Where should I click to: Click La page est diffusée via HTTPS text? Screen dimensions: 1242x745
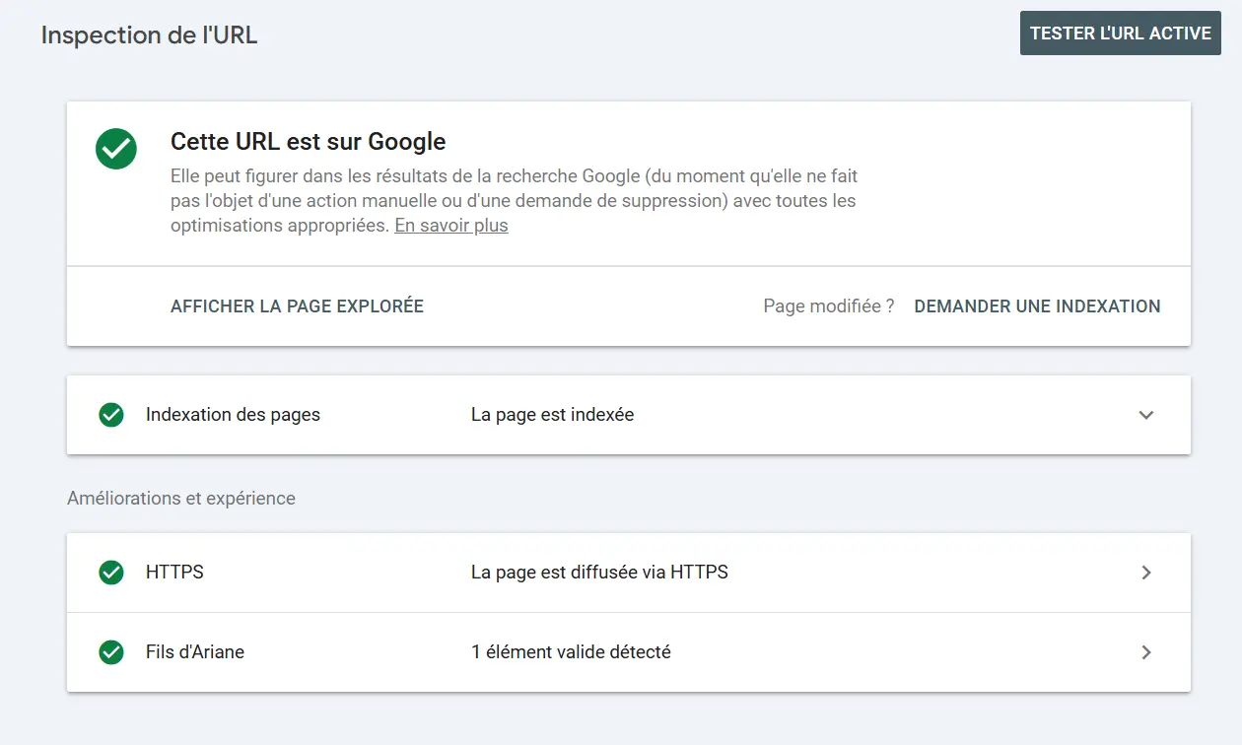pyautogui.click(x=600, y=572)
